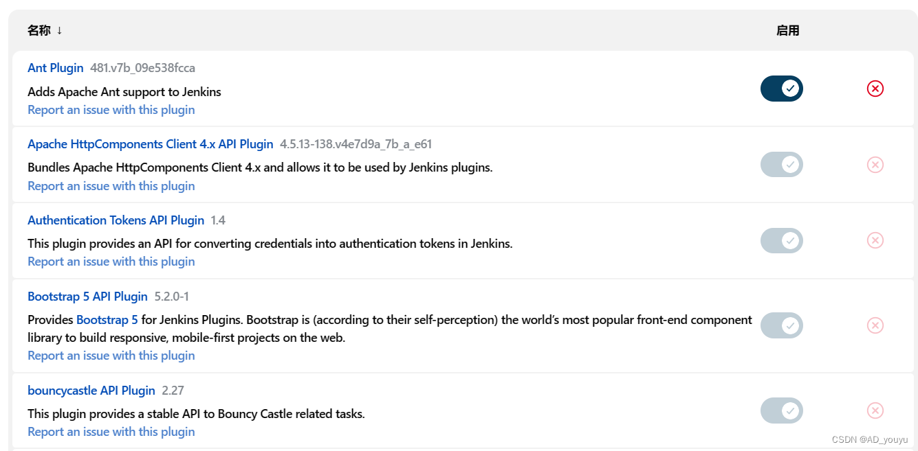Open Bootstrap 5 API Plugin title link

(x=87, y=297)
